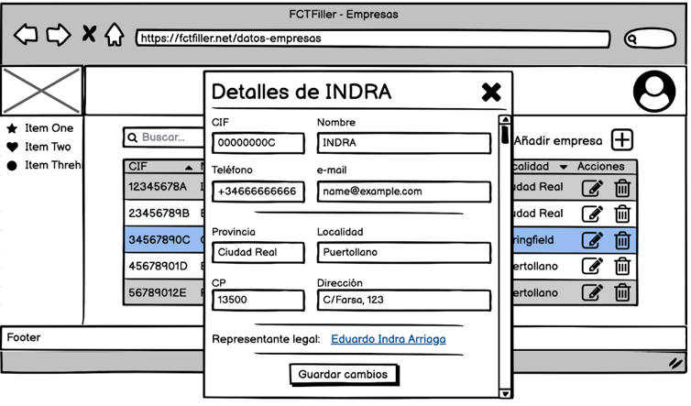691x406 pixels.
Task: Delete the 12345678A row
Action: pos(622,188)
